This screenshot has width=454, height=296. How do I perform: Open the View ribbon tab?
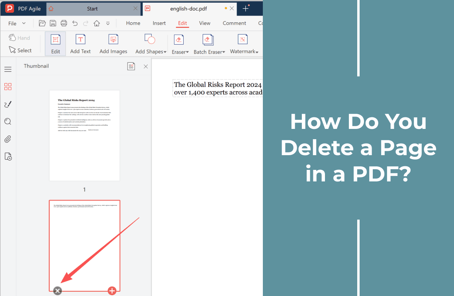pos(205,23)
